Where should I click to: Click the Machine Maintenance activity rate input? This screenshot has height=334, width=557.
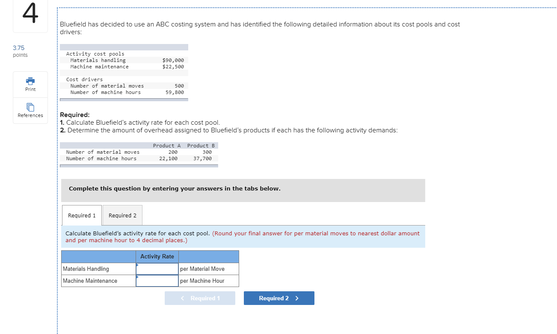click(157, 281)
